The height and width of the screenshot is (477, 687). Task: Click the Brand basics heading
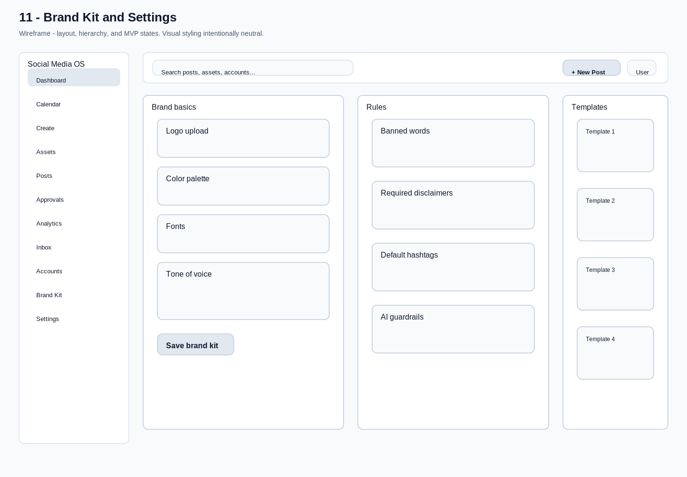coord(174,107)
